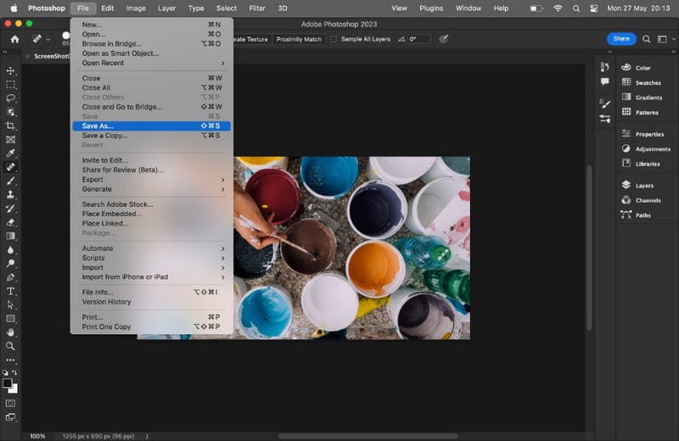Select the Hand tool
679x441 pixels.
pyautogui.click(x=10, y=332)
